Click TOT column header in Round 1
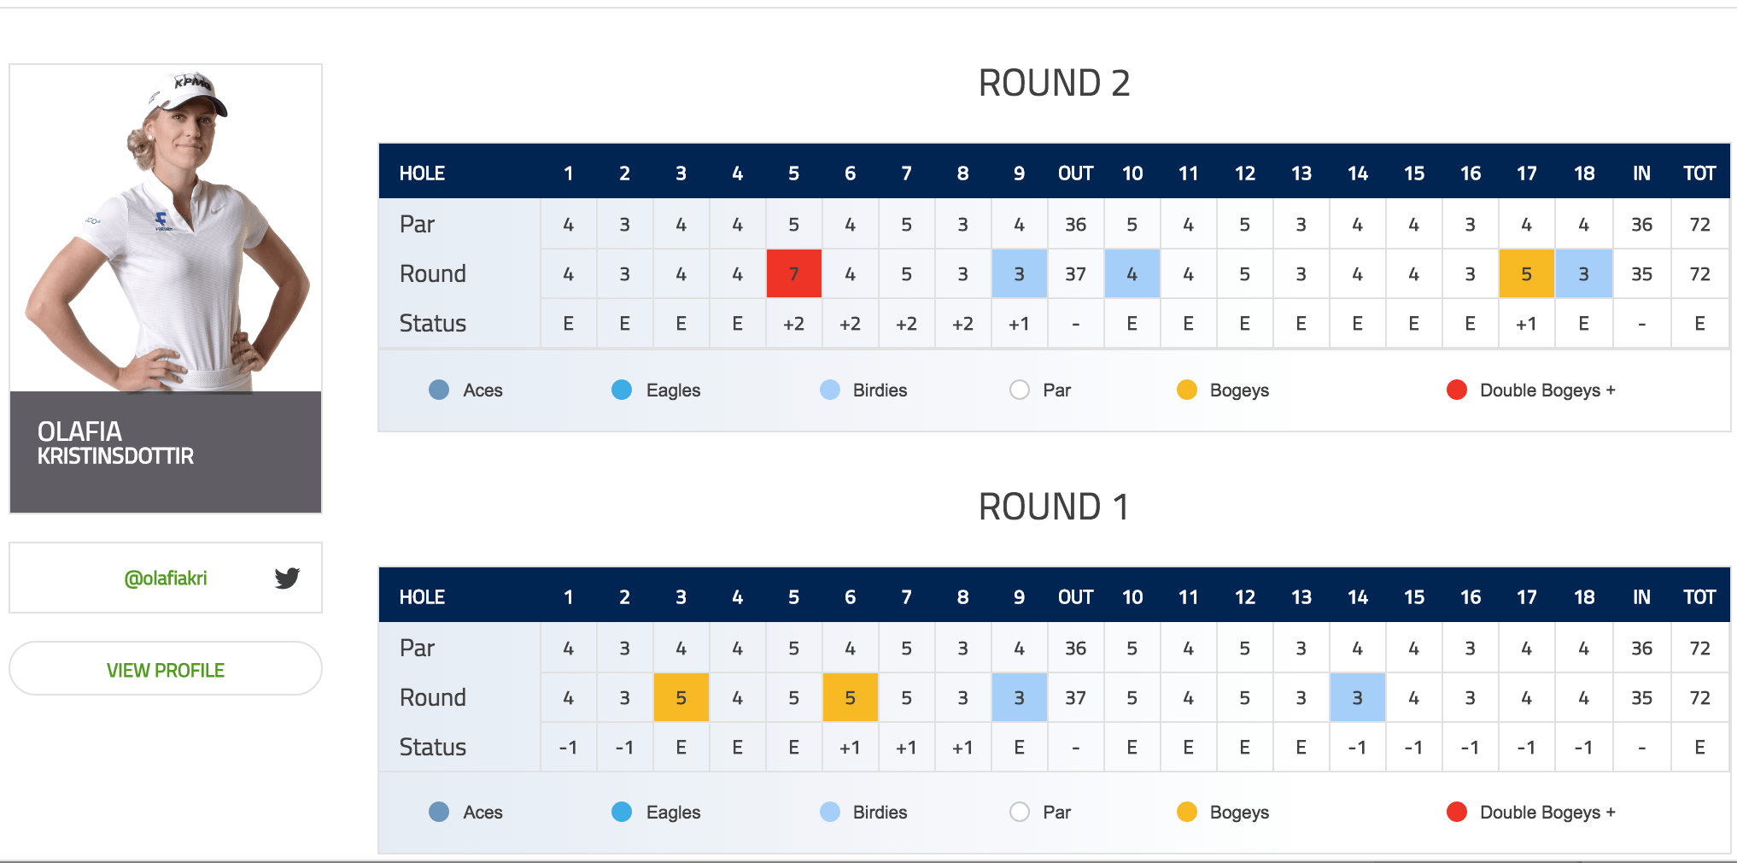This screenshot has width=1737, height=863. click(x=1699, y=597)
